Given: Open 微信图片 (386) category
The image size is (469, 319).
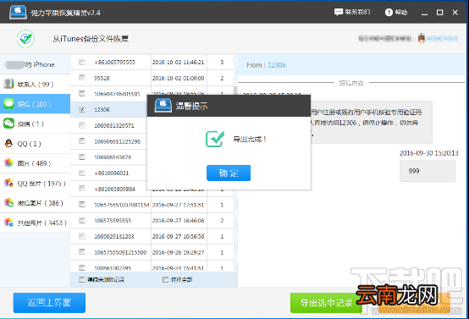Looking at the screenshot, I should (x=35, y=203).
